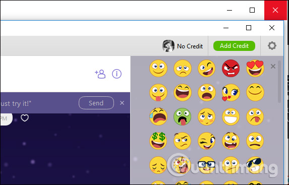Insert the dollar-sign eyes emoji
The height and width of the screenshot is (185, 289).
coord(158,141)
